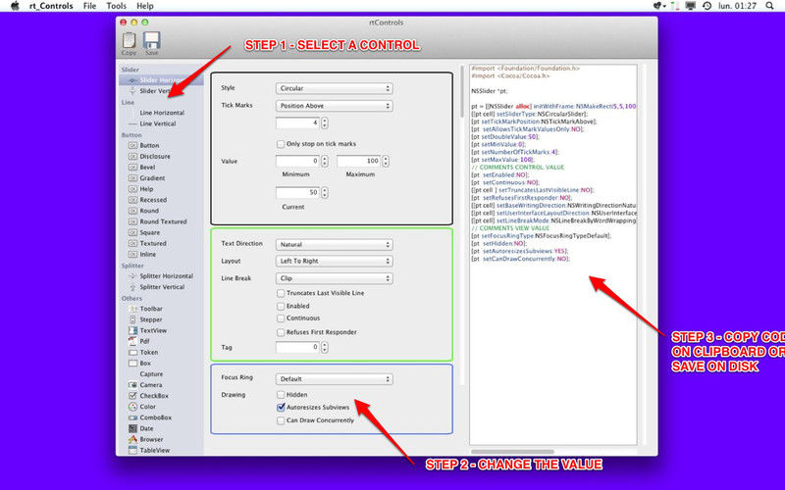Toggle Can Draw Concurrently checkbox
This screenshot has height=490, width=785.
281,420
